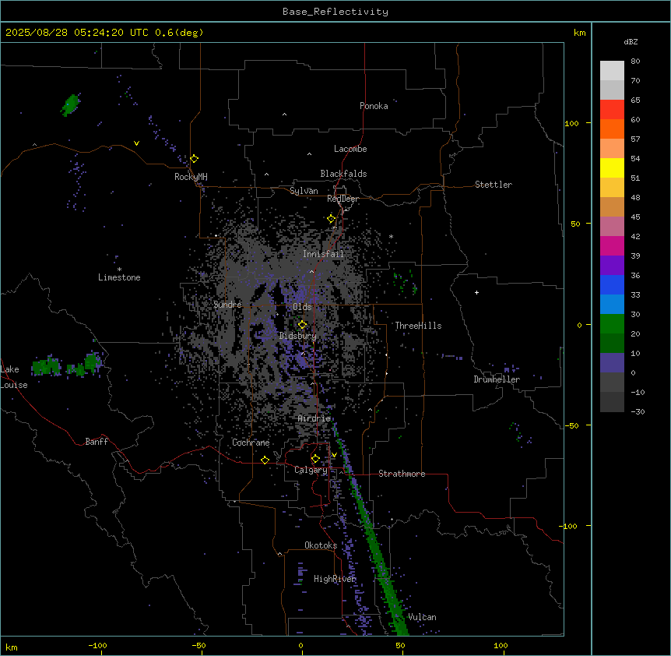
Task: Click the ThreeHills town label
Action: pos(418,326)
